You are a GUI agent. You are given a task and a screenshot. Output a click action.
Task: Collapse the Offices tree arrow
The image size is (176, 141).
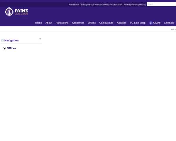[x=5, y=48]
